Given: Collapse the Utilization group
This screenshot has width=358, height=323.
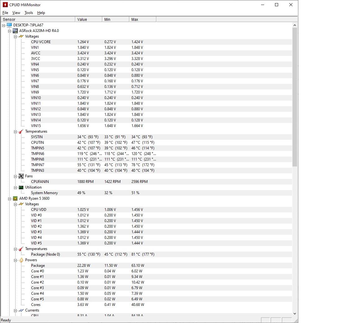Looking at the screenshot, I should click(15, 188).
